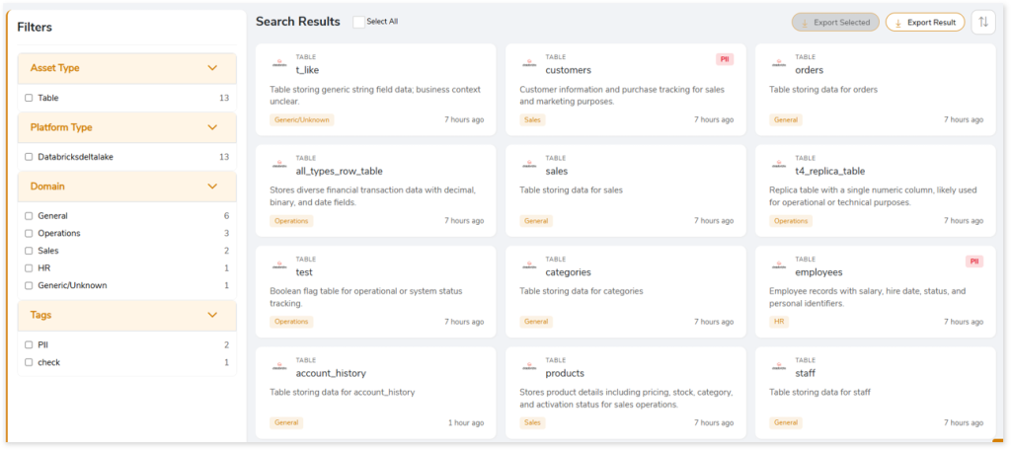Collapse the Tags filter section
Image resolution: width=1011 pixels, height=450 pixels.
[x=211, y=315]
